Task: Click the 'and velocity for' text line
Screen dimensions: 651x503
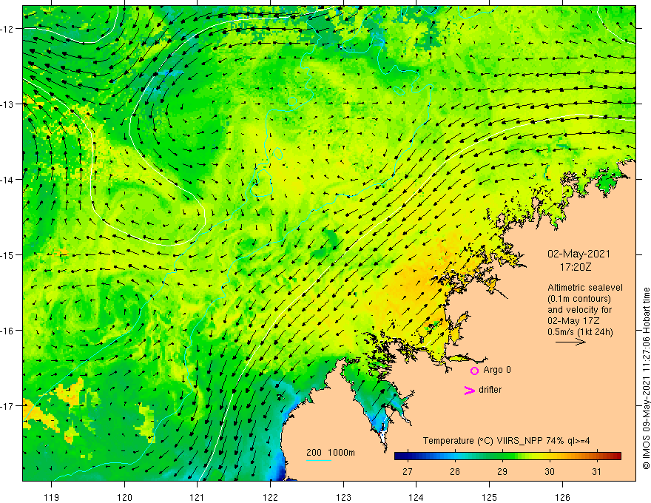Action: coord(579,310)
